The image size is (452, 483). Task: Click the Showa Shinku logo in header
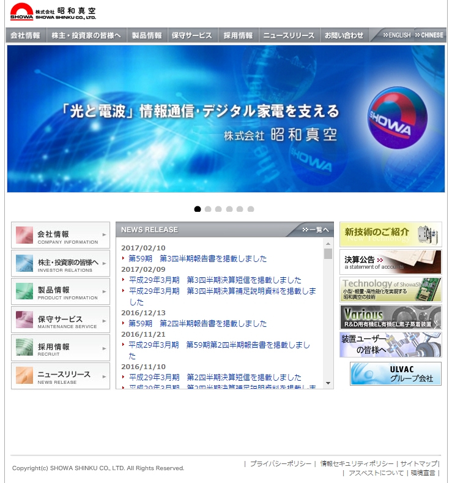pos(53,12)
